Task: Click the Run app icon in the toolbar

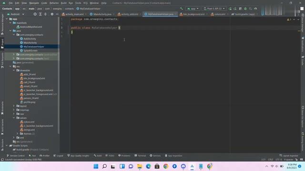Action: [x=230, y=9]
